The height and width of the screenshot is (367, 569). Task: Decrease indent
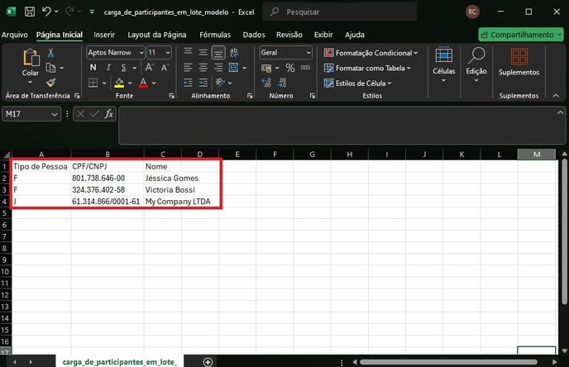[x=188, y=83]
